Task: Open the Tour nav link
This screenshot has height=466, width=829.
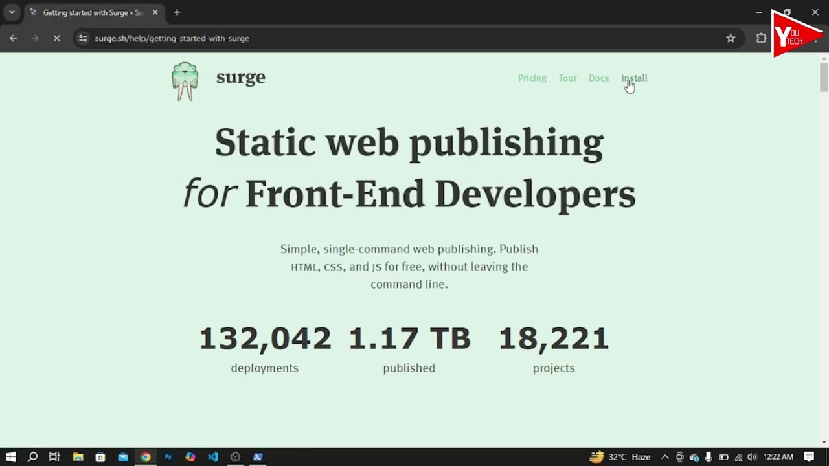Action: 567,78
